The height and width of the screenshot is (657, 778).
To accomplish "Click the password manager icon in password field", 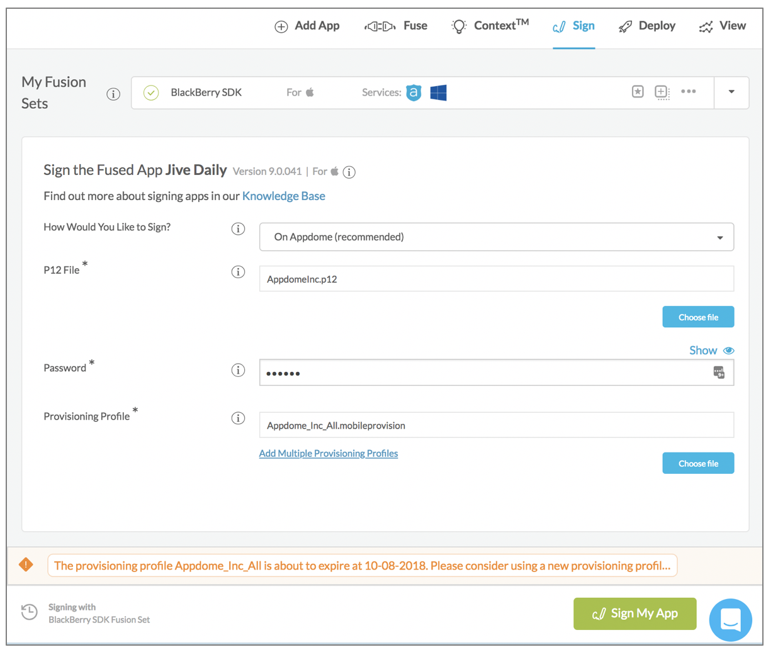I will tap(719, 373).
